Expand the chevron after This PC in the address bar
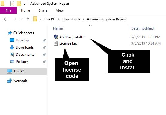 [59, 19]
